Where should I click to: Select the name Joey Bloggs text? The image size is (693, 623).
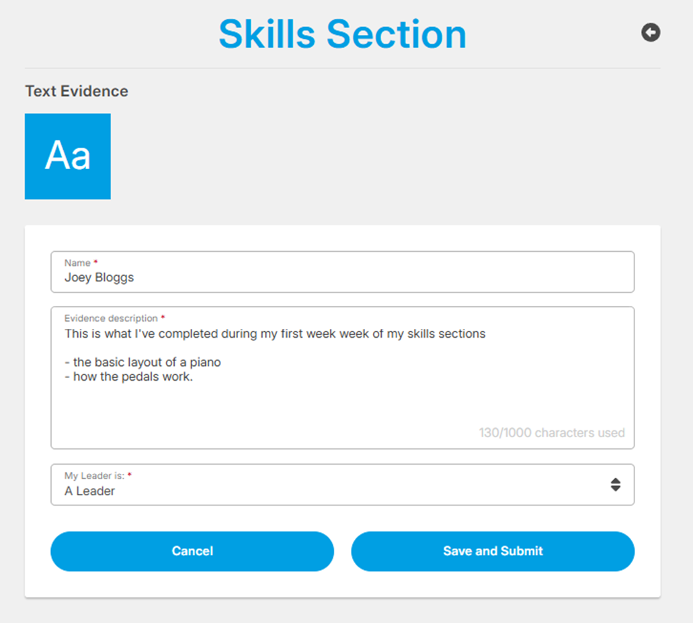(x=99, y=277)
